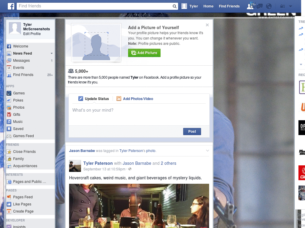Click the Find Friends sidebar icon
305x228 pixels.
click(x=9, y=75)
